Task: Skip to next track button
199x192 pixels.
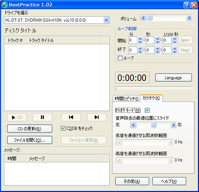Action: tap(96, 117)
